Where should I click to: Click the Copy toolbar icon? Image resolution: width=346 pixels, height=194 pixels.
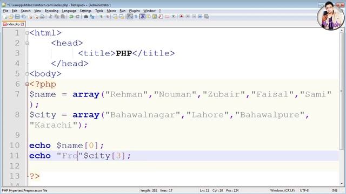point(57,17)
